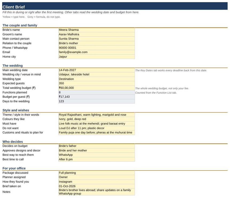Select the 'Customs and rituals to plan for' label

point(23,133)
